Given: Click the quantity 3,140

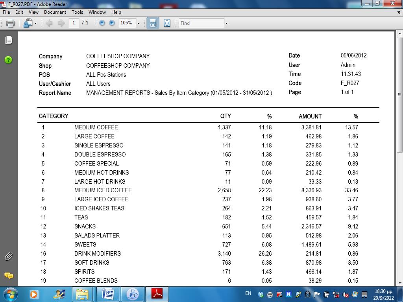Looking at the screenshot, I should (224, 254).
